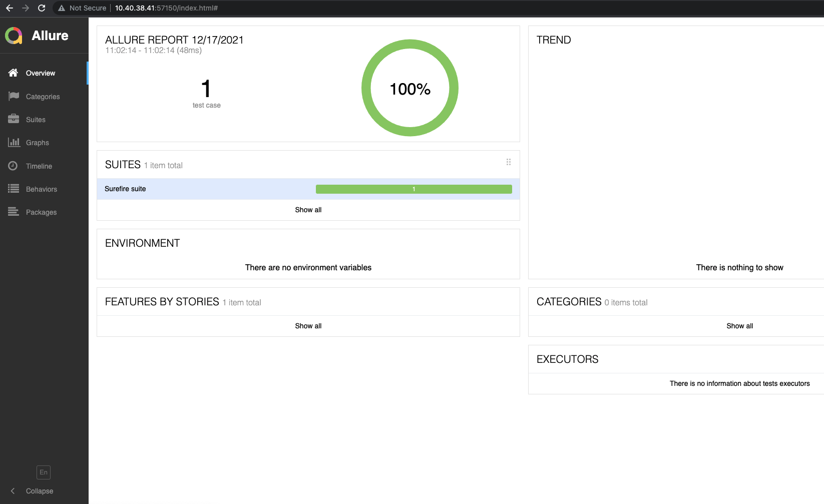Click the 11:02:14 report time range

[x=153, y=51]
